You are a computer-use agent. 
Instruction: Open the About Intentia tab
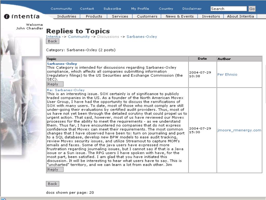pyautogui.click(x=240, y=16)
